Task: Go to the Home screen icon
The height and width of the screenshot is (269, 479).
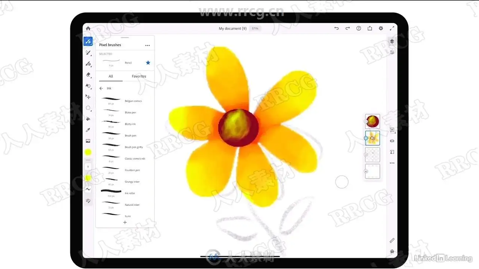Action: (88, 28)
